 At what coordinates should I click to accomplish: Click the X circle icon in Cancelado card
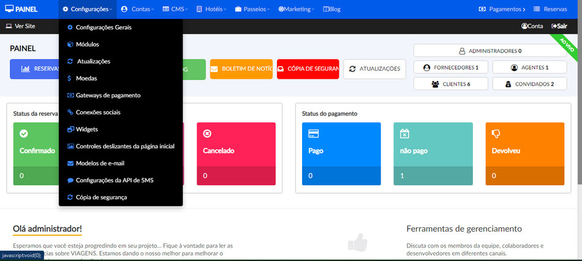point(207,133)
